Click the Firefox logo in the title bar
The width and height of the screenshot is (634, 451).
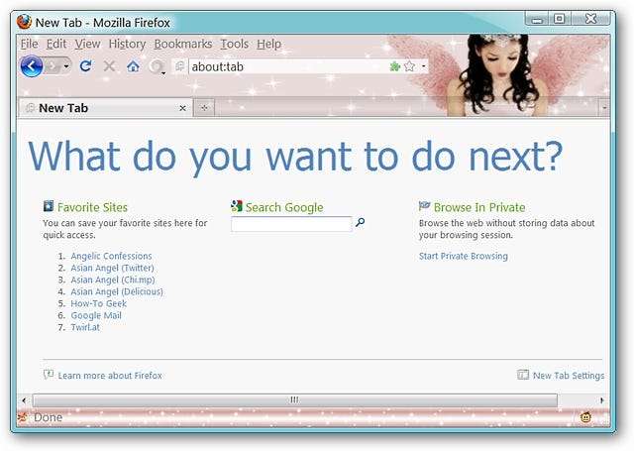pyautogui.click(x=24, y=22)
